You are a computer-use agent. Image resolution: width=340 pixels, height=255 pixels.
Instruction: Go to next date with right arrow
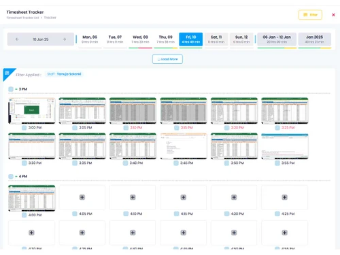coord(65,39)
